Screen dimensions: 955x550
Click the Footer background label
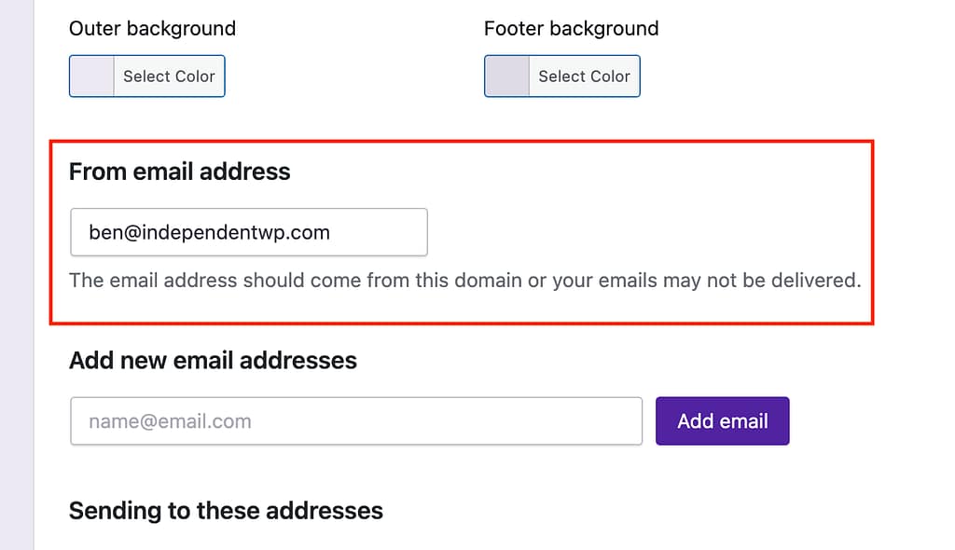pos(571,29)
